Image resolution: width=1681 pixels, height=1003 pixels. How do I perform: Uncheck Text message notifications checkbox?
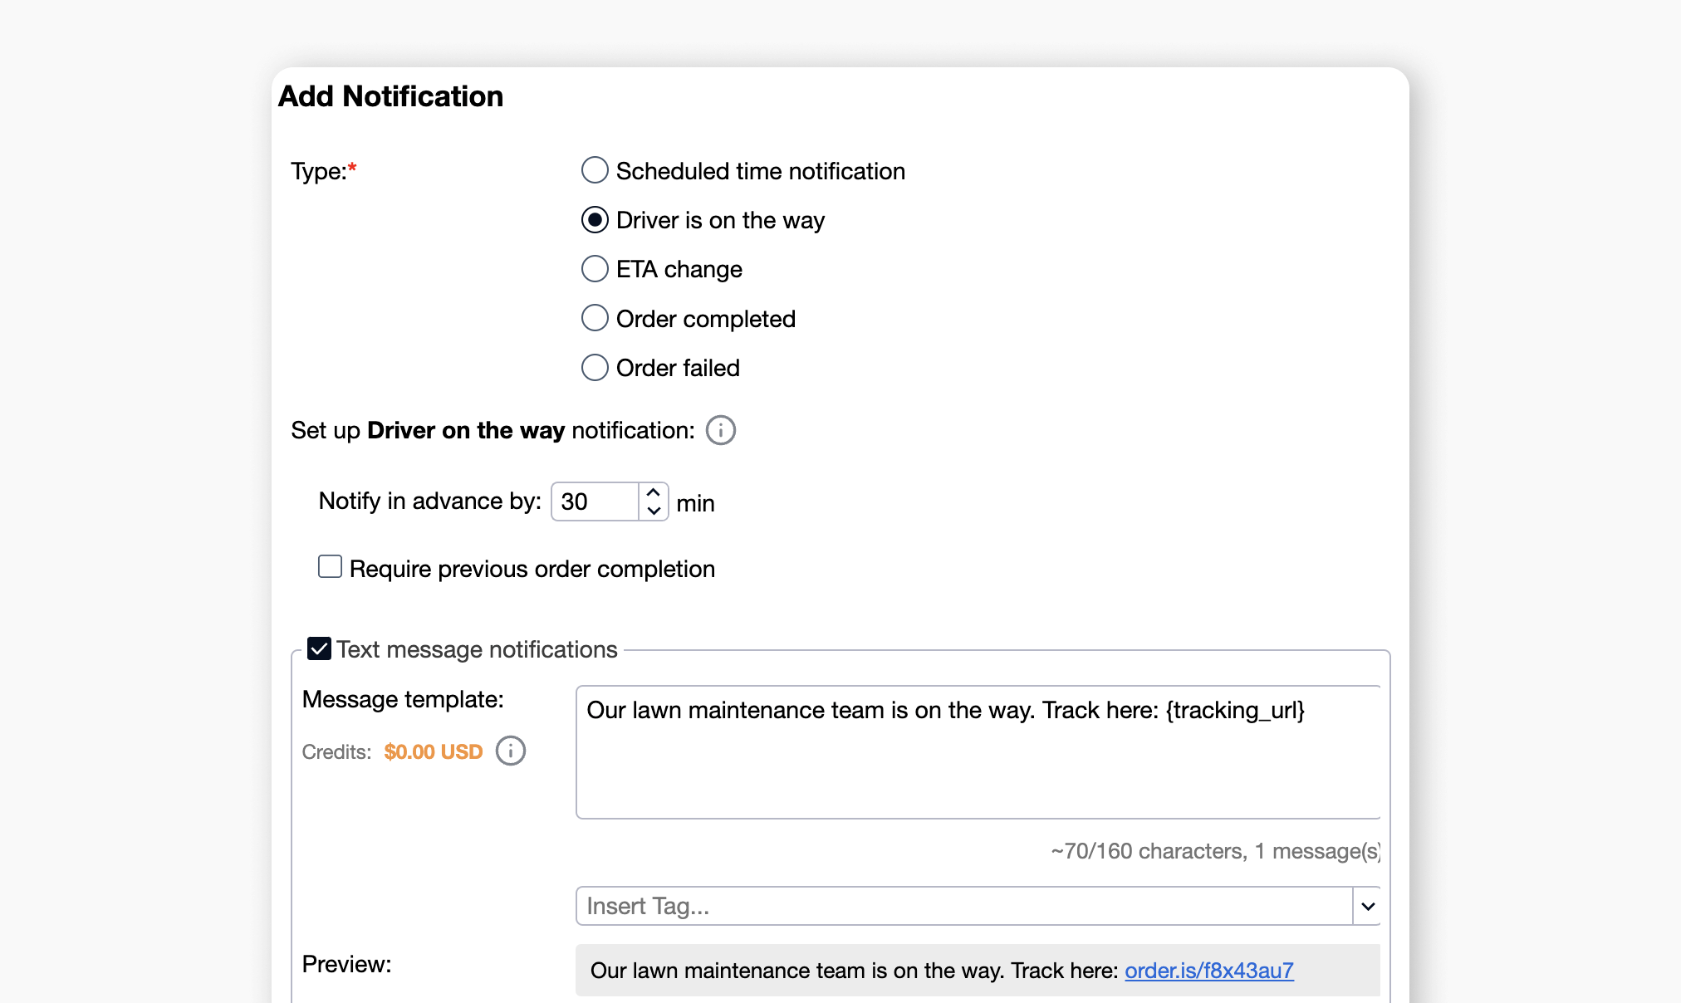click(x=319, y=648)
